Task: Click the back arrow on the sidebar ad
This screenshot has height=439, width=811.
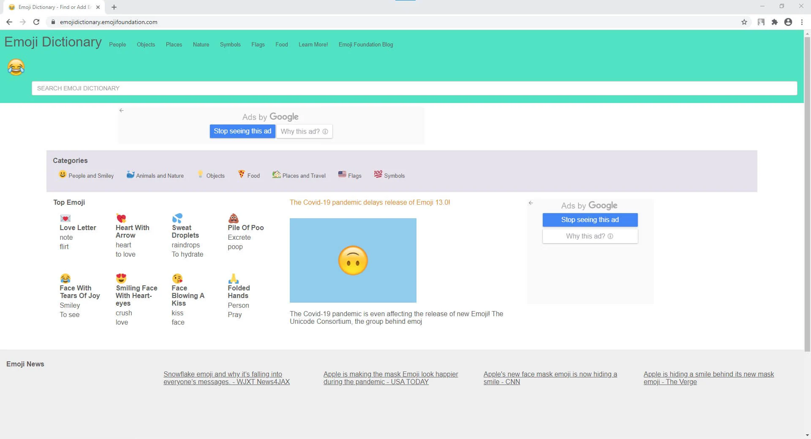Action: coord(531,203)
